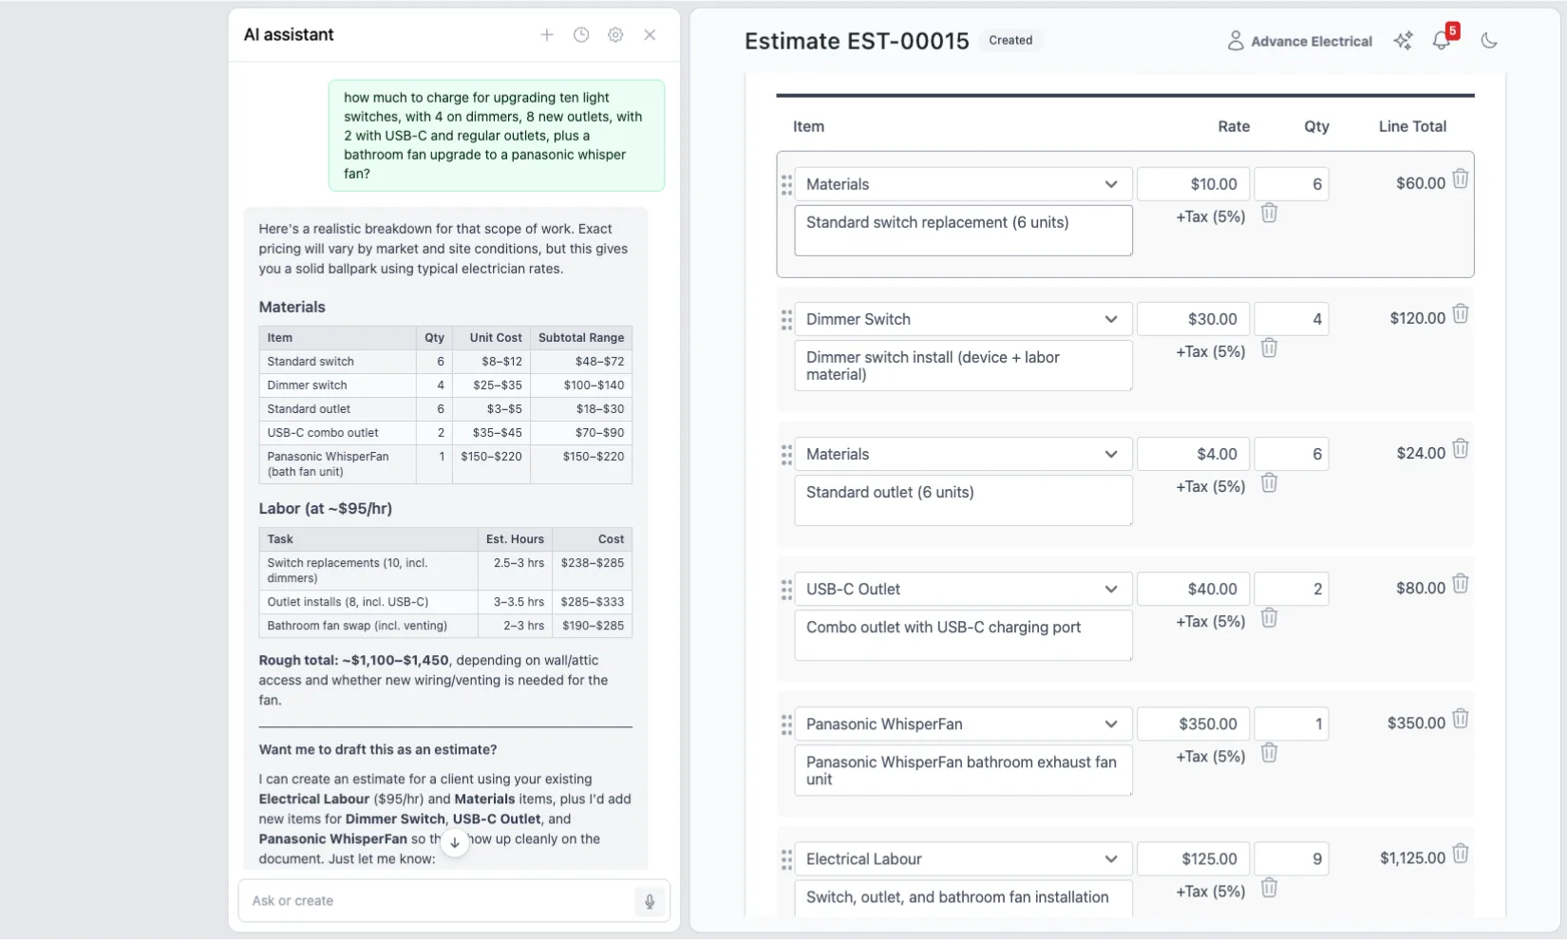Delete the USB-C Outlet line item

[1461, 583]
